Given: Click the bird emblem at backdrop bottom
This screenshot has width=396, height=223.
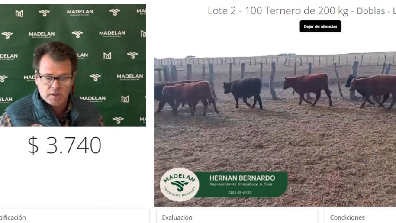Looking at the screenshot, I should (118, 120).
